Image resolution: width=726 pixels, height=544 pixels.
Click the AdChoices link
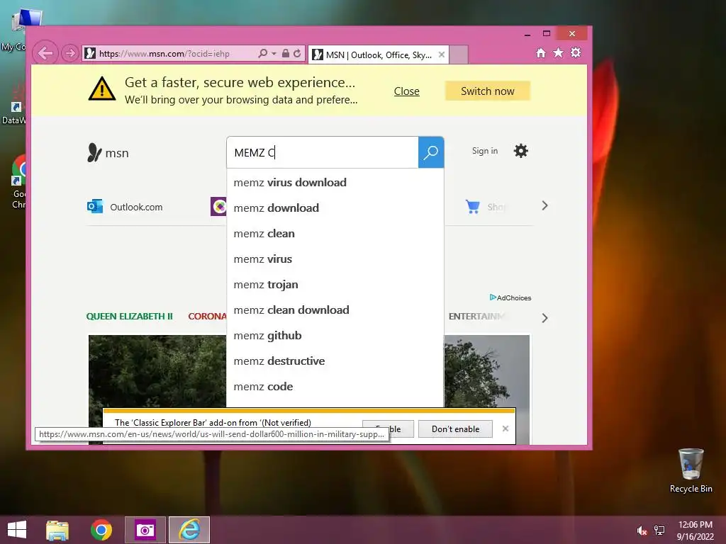click(510, 297)
